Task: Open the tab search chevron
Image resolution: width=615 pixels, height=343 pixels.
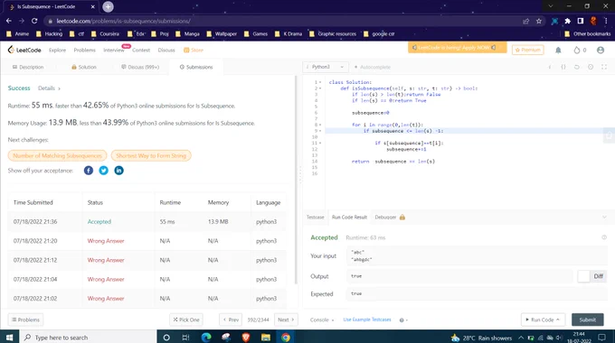Action: [x=550, y=6]
